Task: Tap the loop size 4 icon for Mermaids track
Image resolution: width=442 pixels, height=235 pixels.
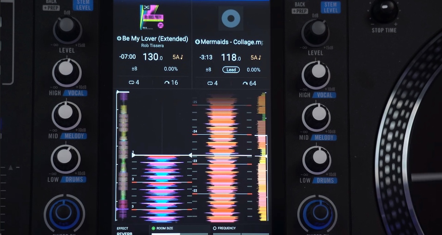Action: pyautogui.click(x=210, y=83)
